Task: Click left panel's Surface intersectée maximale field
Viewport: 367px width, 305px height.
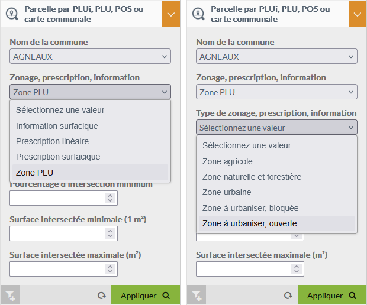Action: click(63, 269)
